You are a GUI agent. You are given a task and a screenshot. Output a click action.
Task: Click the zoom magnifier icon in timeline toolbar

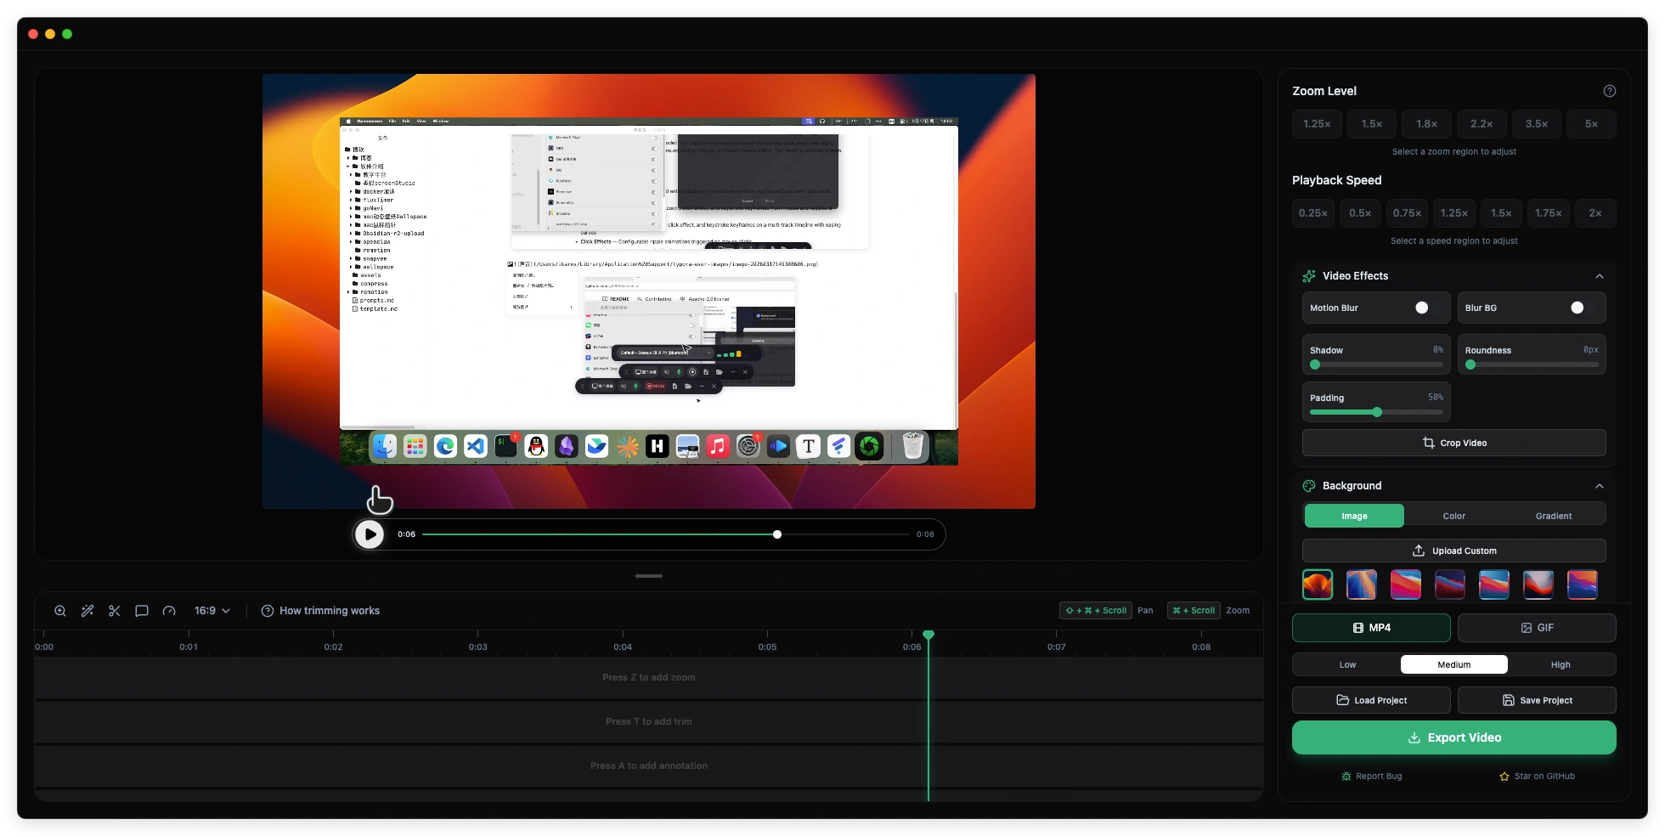pyautogui.click(x=60, y=611)
